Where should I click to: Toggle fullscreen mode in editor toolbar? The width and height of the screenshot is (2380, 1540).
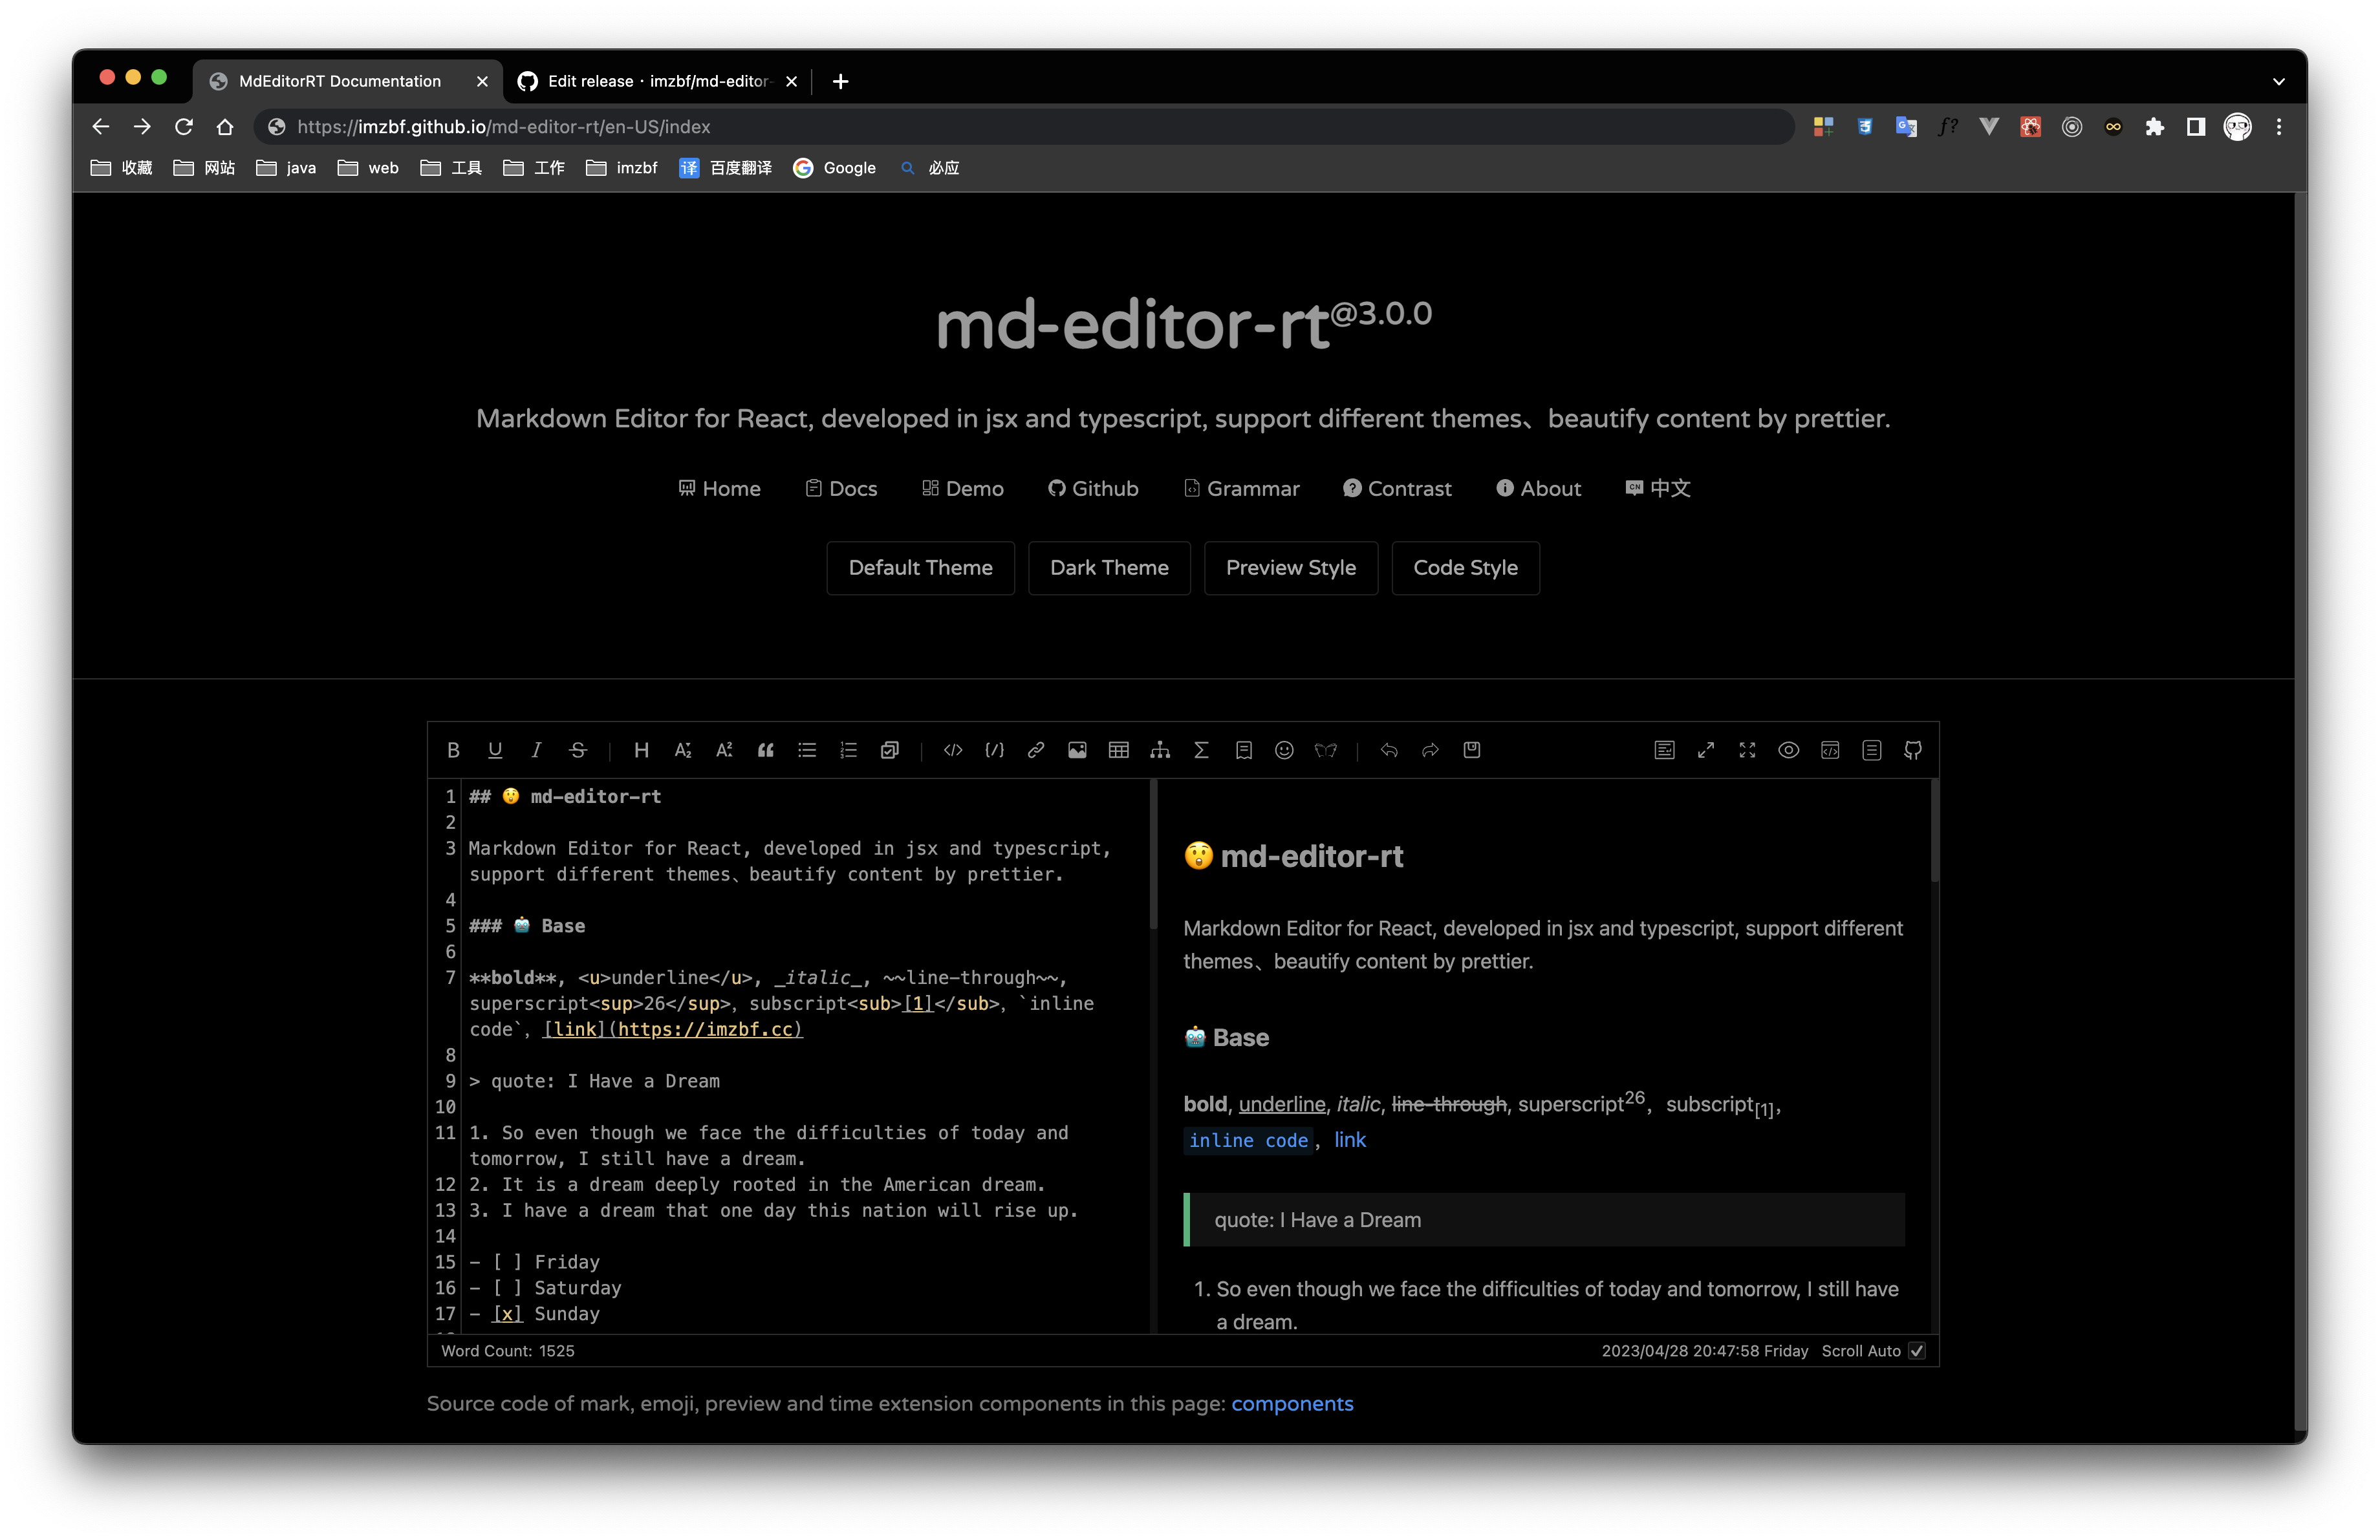[1747, 751]
